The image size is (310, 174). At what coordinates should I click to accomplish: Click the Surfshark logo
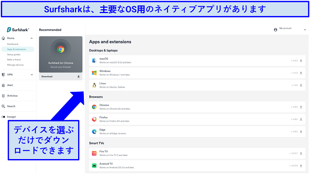(x=18, y=30)
